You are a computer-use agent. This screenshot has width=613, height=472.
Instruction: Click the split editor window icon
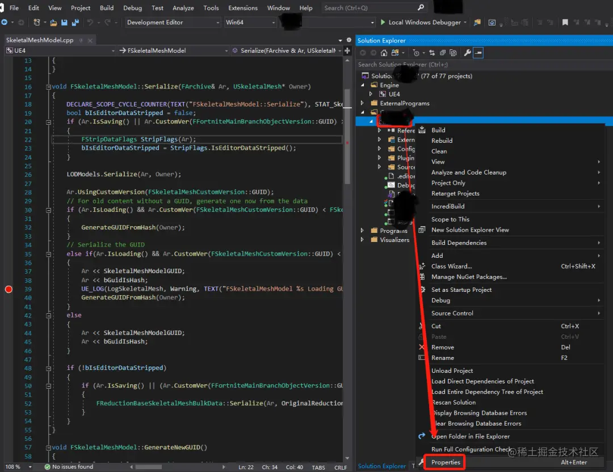(x=347, y=50)
